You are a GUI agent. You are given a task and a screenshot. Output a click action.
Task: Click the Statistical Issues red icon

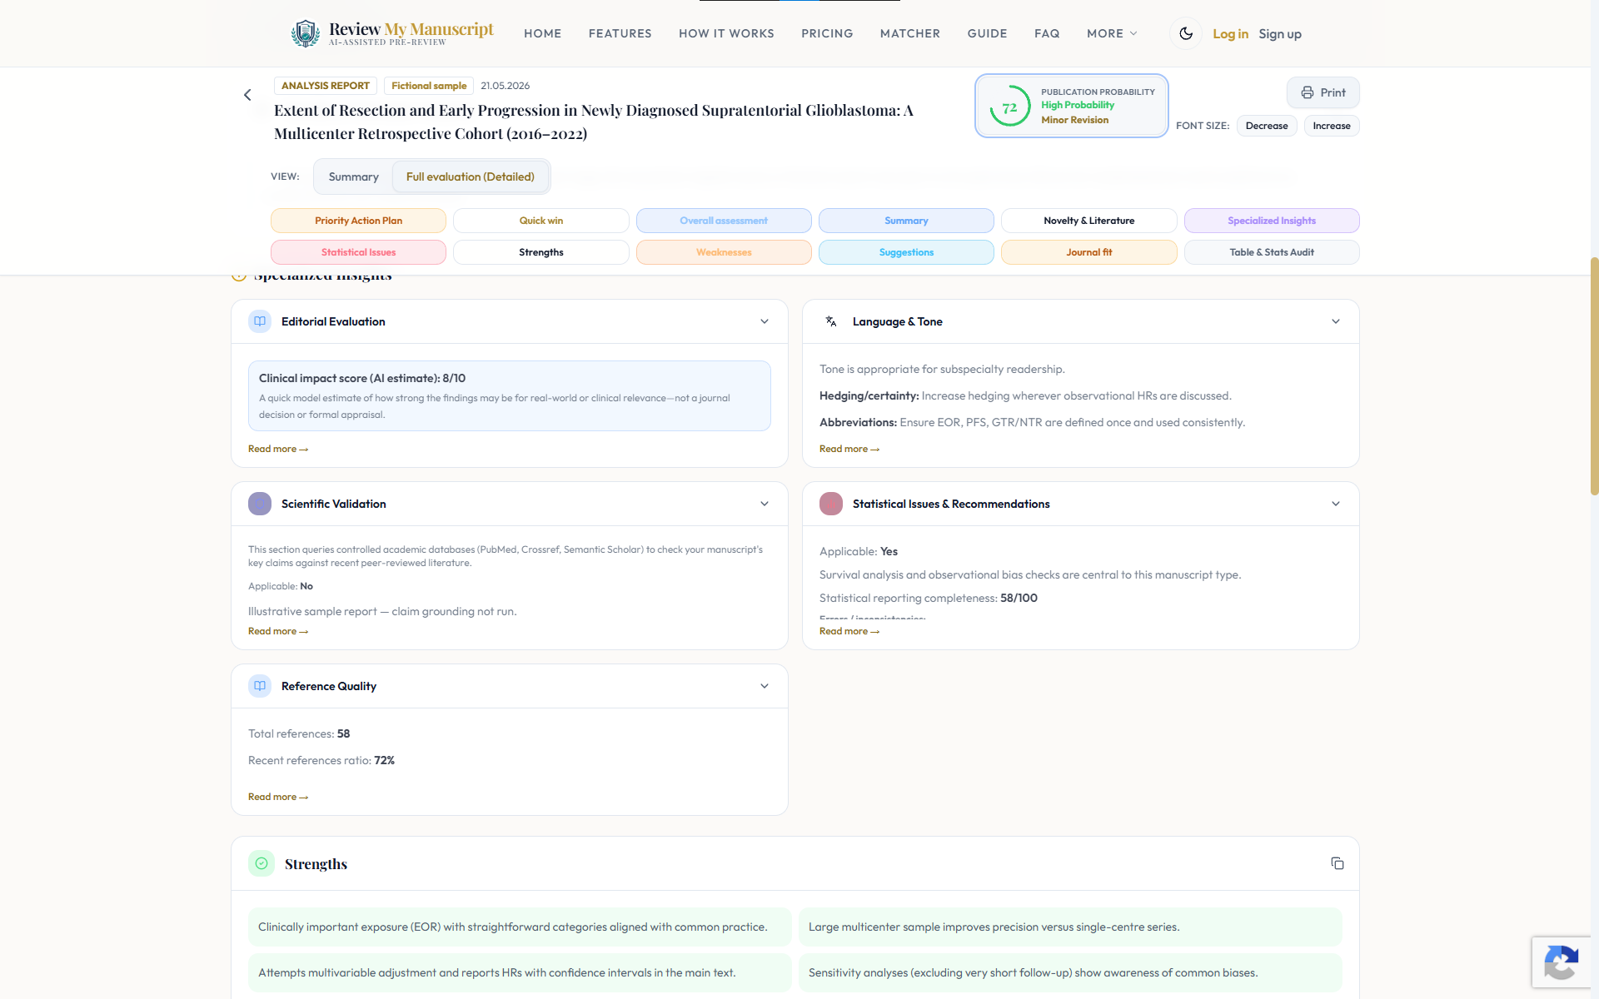coord(831,504)
